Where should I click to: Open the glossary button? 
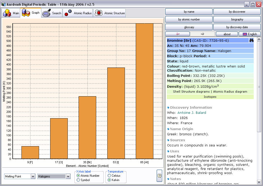[x=189, y=27]
